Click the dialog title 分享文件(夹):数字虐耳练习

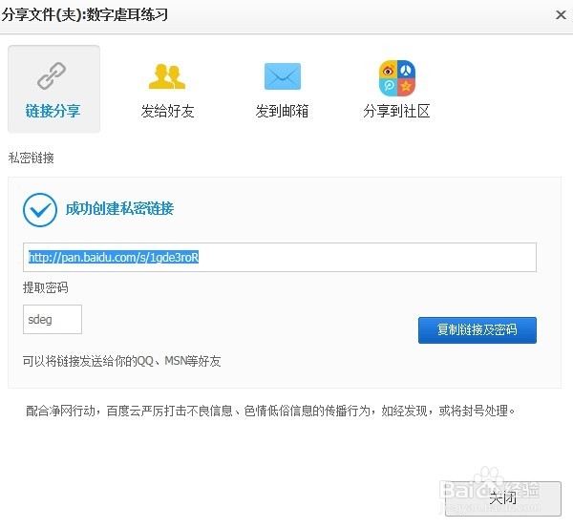point(84,15)
